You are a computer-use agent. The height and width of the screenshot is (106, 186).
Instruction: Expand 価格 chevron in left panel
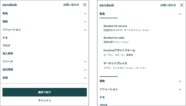tap(85, 22)
